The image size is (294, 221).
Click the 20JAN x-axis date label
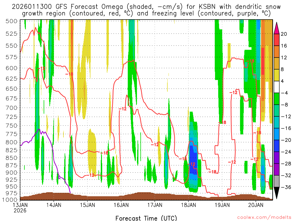pos(256,205)
